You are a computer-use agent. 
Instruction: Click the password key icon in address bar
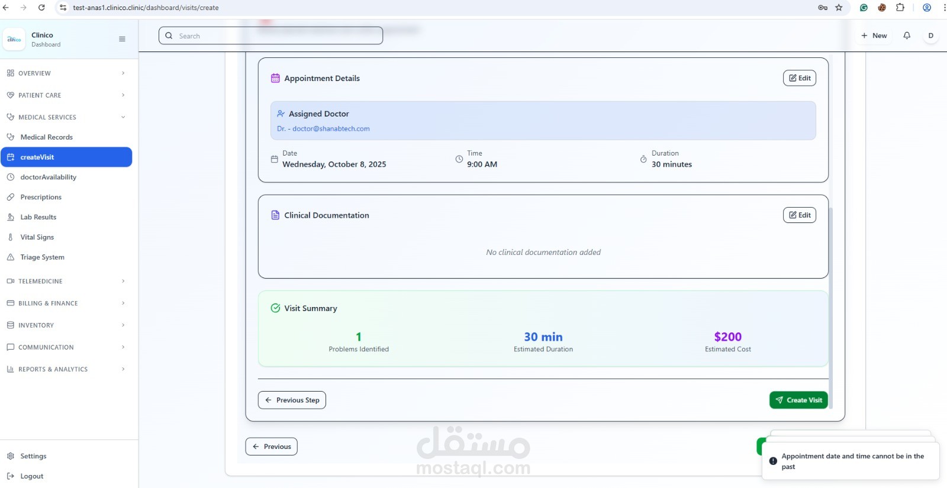click(823, 8)
